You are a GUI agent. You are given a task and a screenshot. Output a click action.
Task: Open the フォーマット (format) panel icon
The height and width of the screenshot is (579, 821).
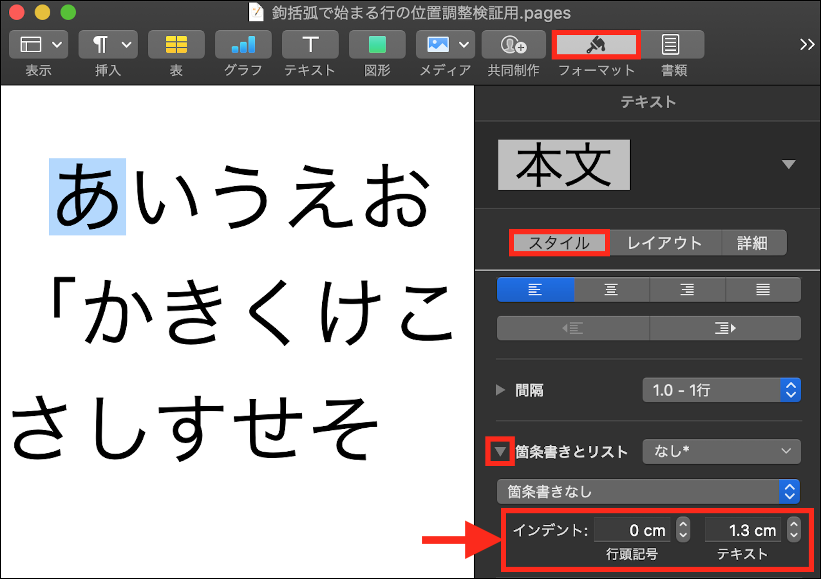point(596,45)
